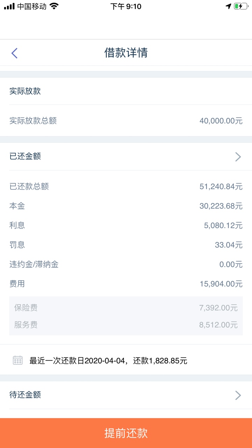The height and width of the screenshot is (448, 252).
Task: Open the 已还金额 section row
Action: 126,156
